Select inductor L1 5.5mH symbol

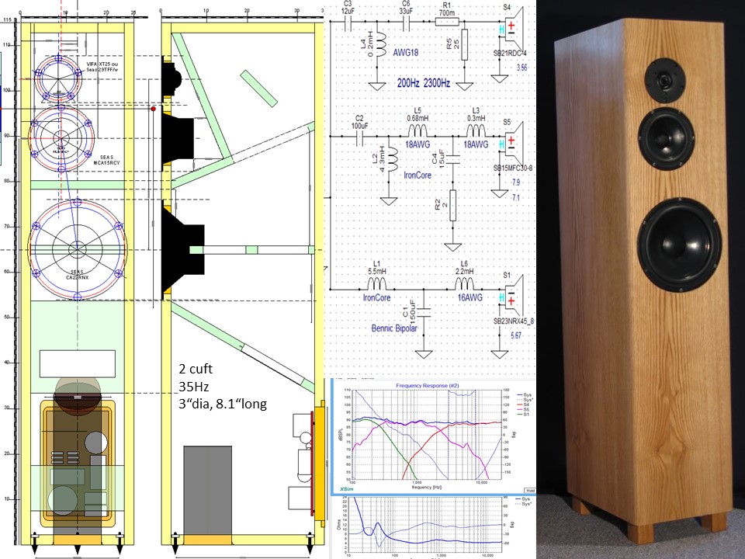coord(377,284)
